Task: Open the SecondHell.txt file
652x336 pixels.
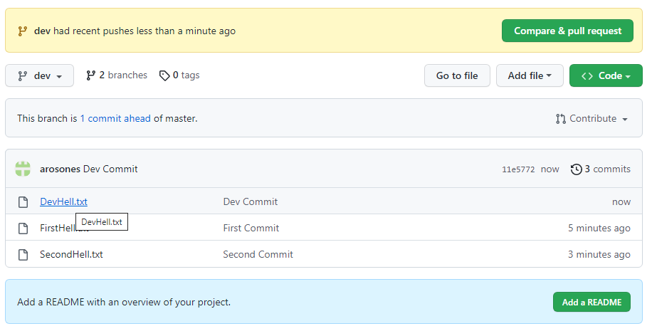Action: [71, 255]
